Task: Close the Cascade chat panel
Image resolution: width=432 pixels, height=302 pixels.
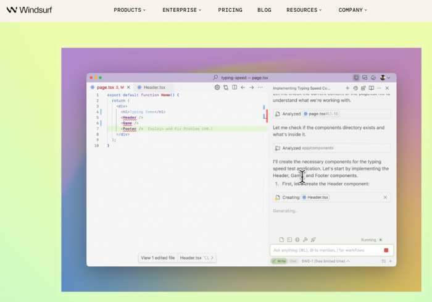Action: 388,88
